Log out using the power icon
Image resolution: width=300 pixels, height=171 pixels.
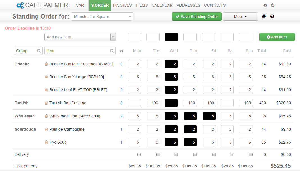(272, 5)
